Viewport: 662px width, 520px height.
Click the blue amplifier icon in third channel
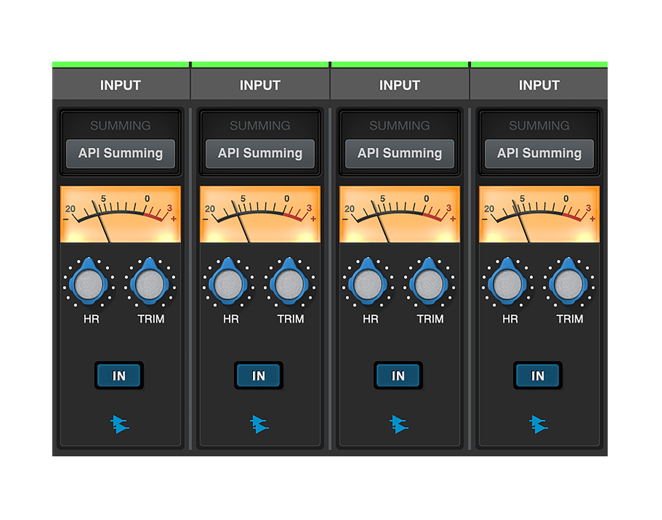399,424
